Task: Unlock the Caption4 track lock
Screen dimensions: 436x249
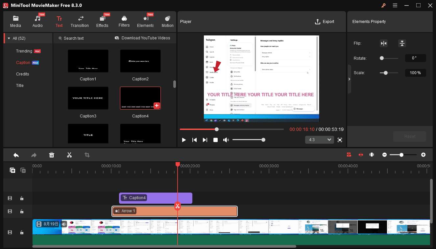Action: (x=22, y=198)
